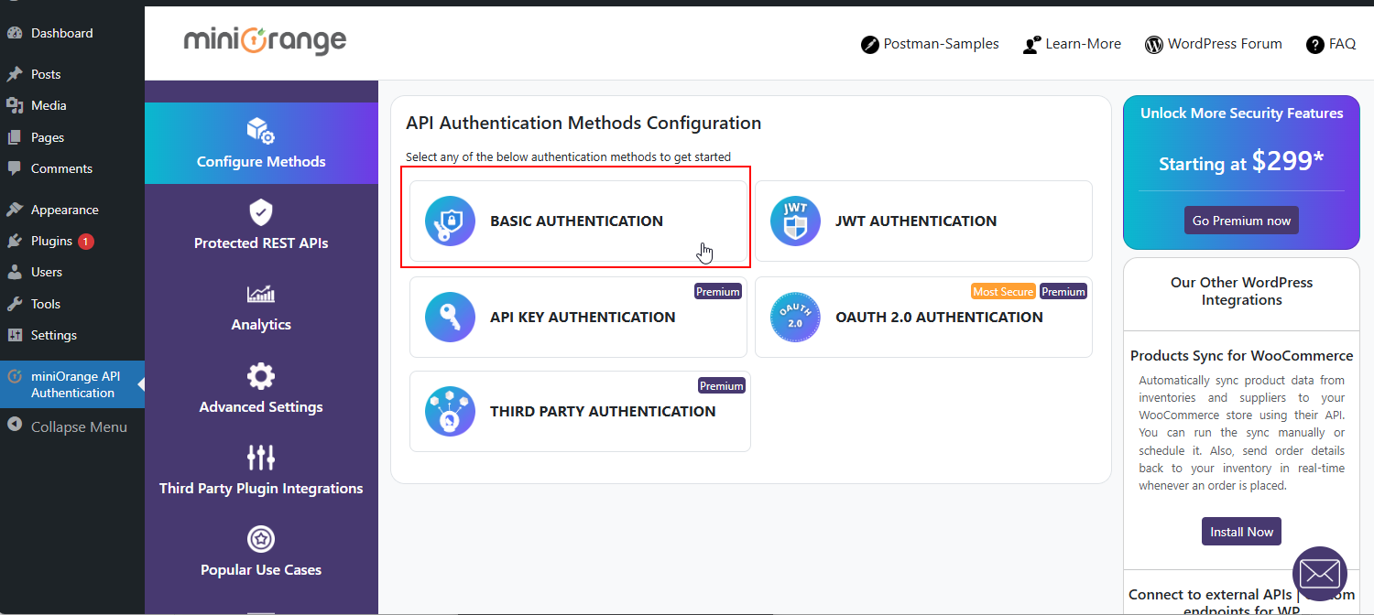Screen dimensions: 1374x615
Task: Click the OAuth 2.0 badge icon
Action: [795, 318]
